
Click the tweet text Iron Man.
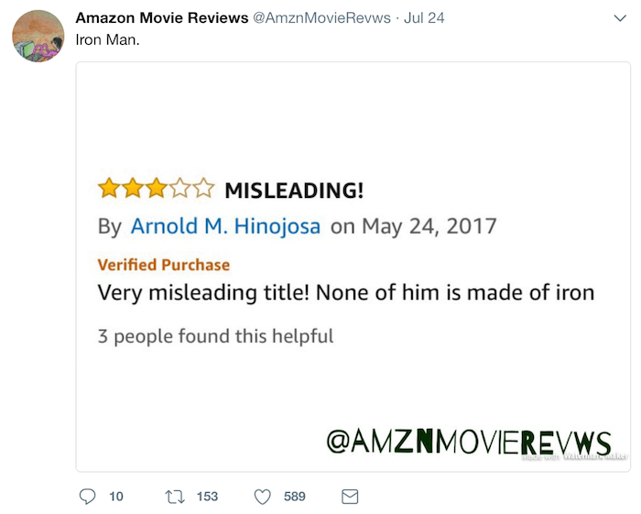click(107, 39)
